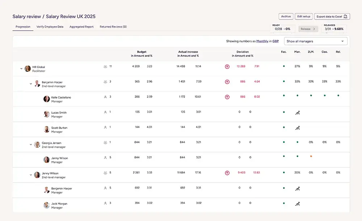362x221 pixels.
Task: Click the red deviation arrow for Kelle Castellano
Action: pos(227,97)
